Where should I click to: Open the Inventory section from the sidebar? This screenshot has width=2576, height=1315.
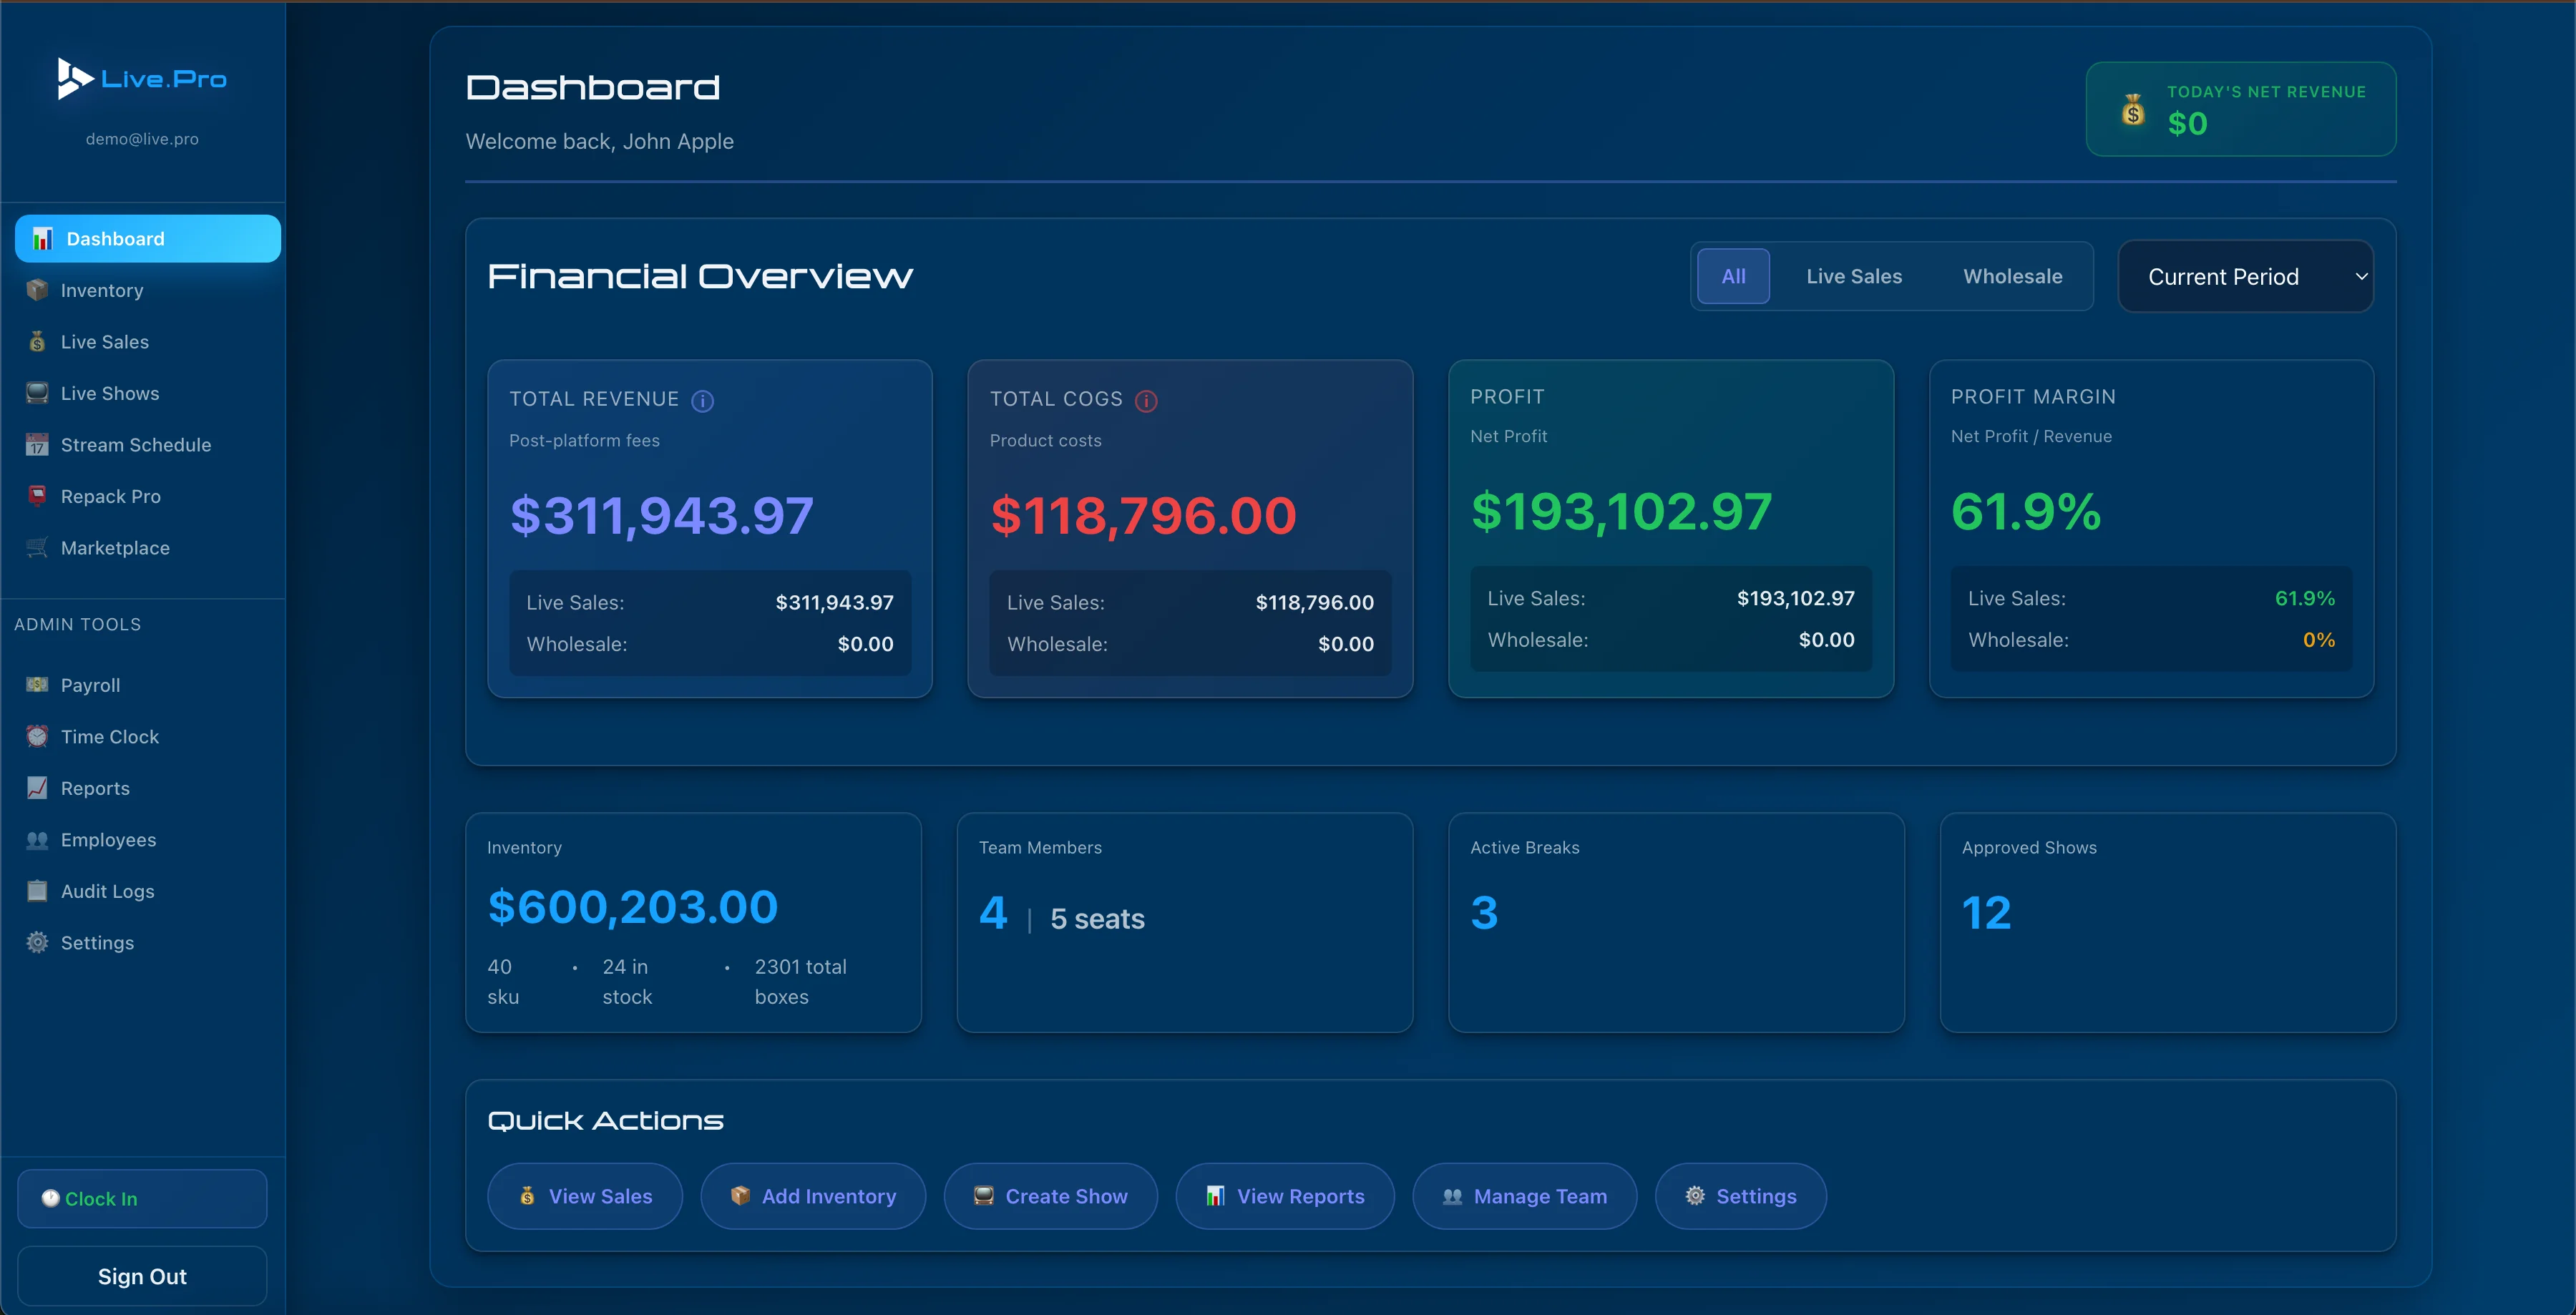pos(102,290)
